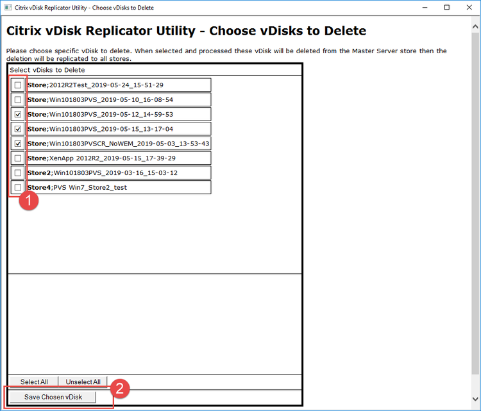Click the Select All button

(34, 382)
